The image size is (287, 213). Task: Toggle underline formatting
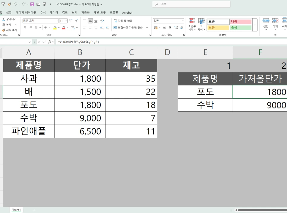click(x=36, y=27)
